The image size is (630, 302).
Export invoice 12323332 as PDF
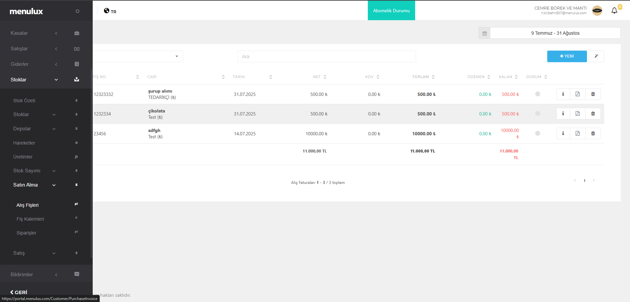pyautogui.click(x=578, y=94)
